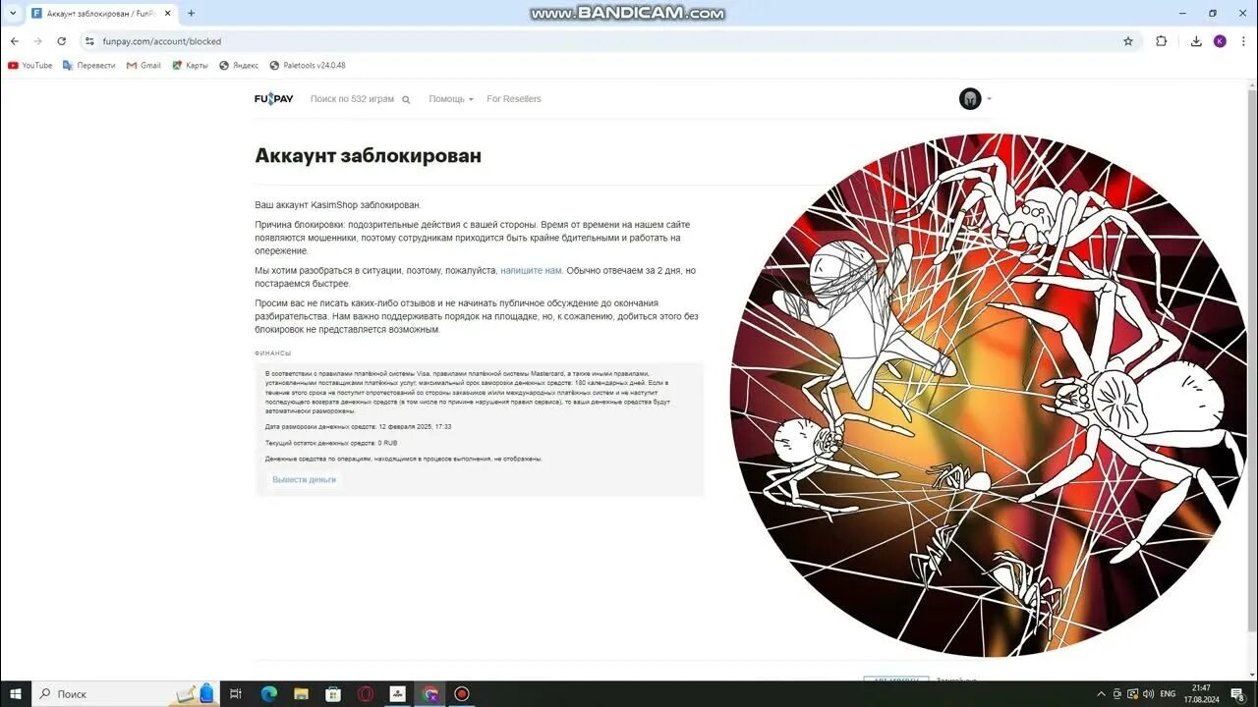Launch Microsoft Edge from the taskbar
1258x707 pixels.
coord(268,693)
